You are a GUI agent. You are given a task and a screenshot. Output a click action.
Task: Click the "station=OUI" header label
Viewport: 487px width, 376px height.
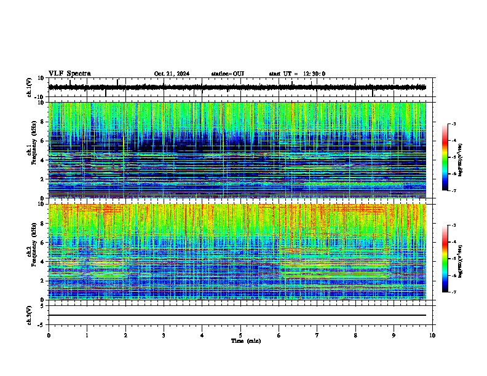(228, 74)
